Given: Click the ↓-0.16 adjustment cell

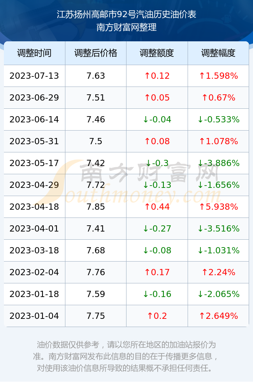Looking at the screenshot, I should tap(157, 294).
